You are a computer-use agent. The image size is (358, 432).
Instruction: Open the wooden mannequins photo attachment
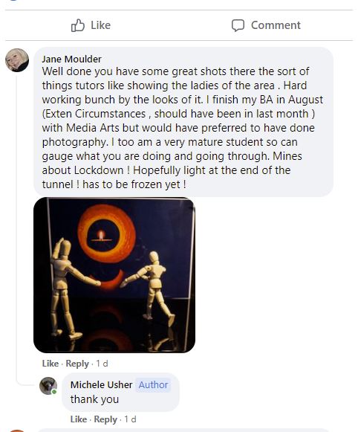click(x=114, y=275)
